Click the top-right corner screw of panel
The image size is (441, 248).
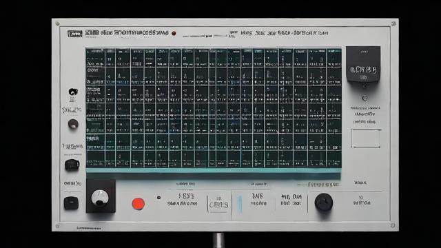click(393, 23)
